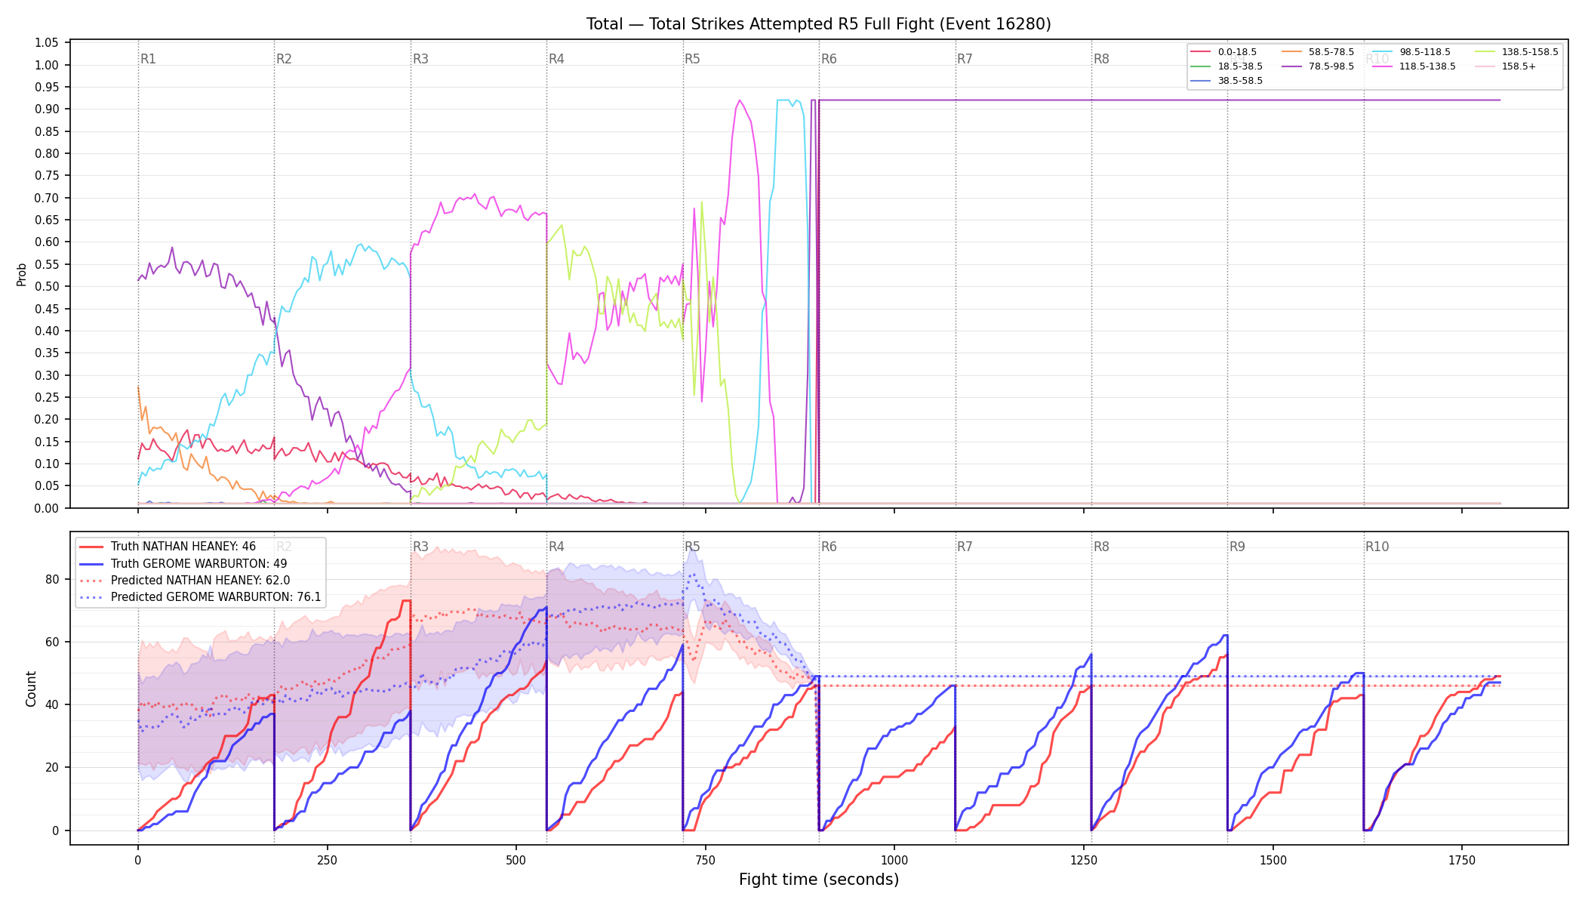Click the 1000 tick label on x-axis
1585x906 pixels.
(x=894, y=860)
